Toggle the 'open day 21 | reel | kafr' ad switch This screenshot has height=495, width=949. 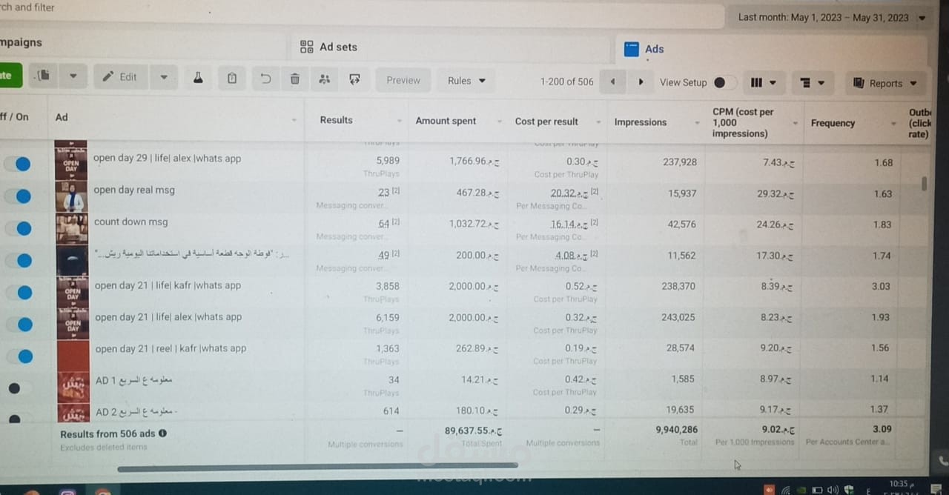pyautogui.click(x=22, y=356)
